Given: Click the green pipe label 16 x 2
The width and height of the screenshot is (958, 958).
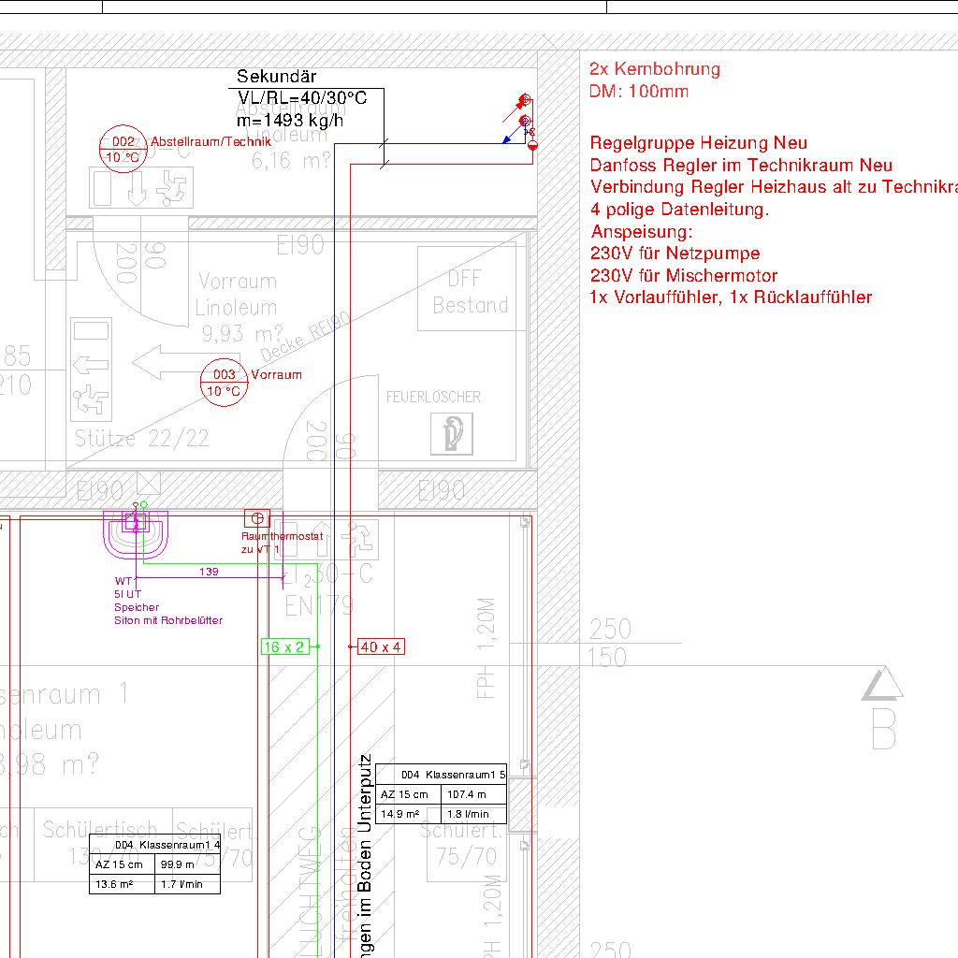Looking at the screenshot, I should tap(284, 646).
